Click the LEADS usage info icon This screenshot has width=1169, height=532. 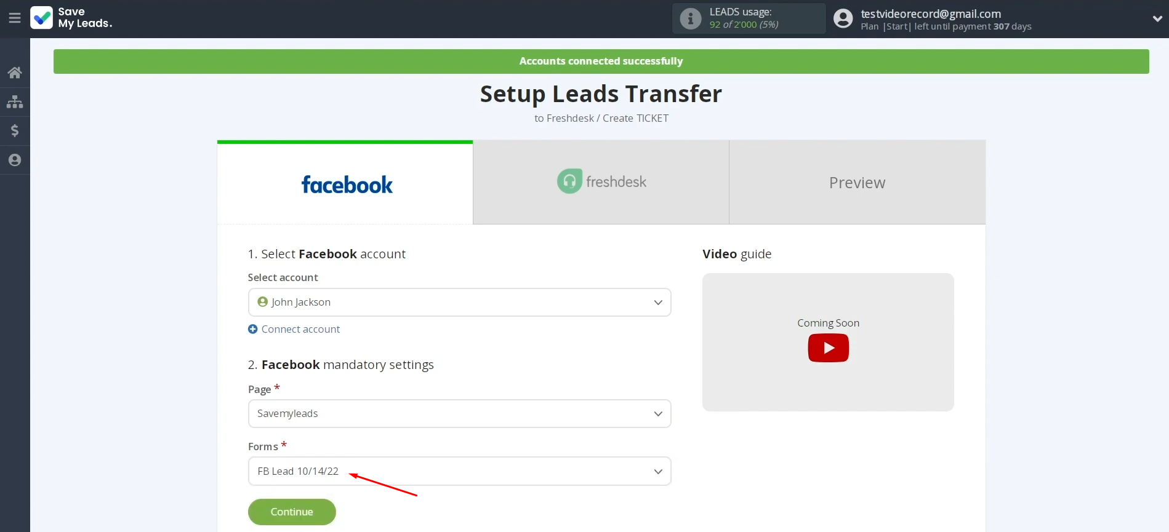click(x=691, y=18)
